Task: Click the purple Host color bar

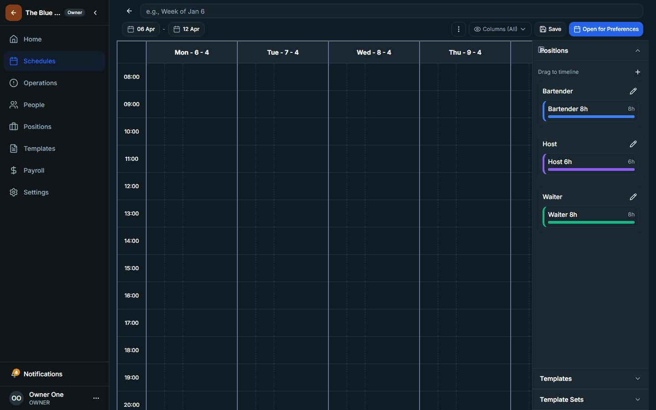Action: click(591, 169)
